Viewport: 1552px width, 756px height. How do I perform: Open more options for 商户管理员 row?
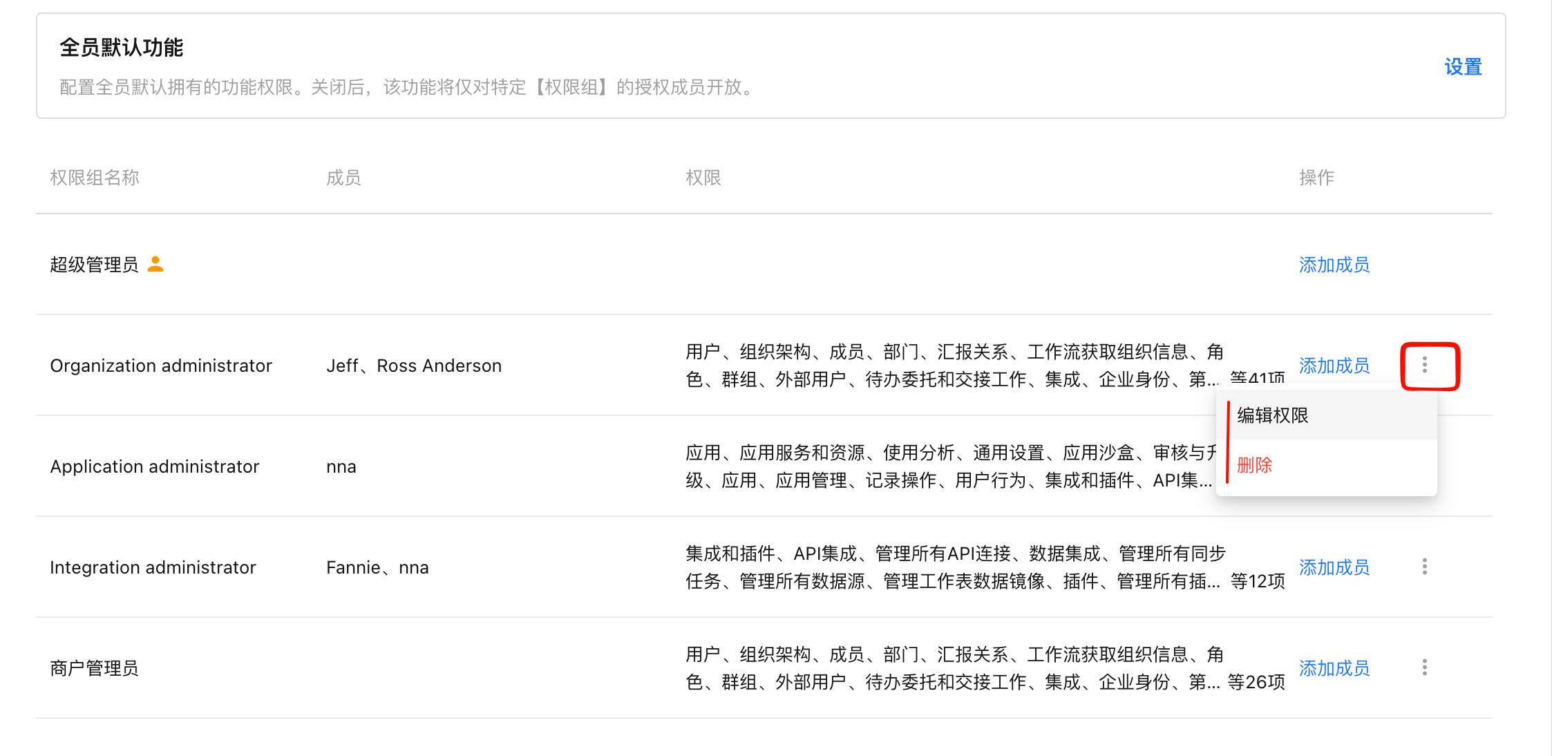click(1424, 668)
